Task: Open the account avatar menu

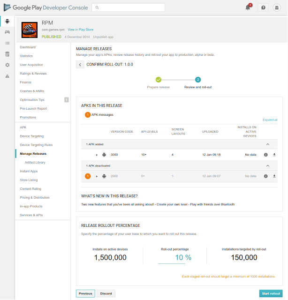Action: 277,7
